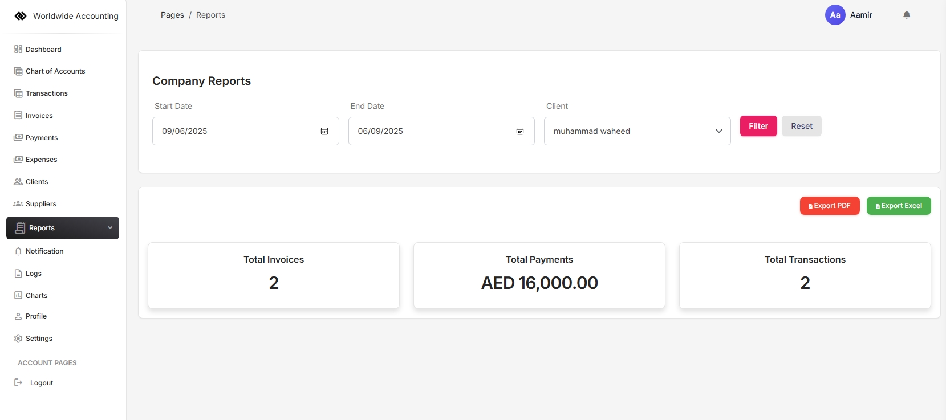This screenshot has height=420, width=946.
Task: Click the Logout icon in sidebar
Action: click(x=18, y=383)
